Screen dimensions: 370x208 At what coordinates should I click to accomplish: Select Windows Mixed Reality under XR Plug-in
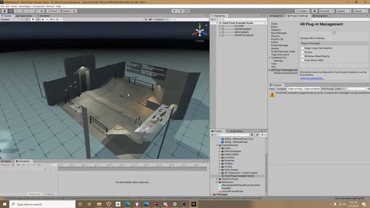coord(286,73)
